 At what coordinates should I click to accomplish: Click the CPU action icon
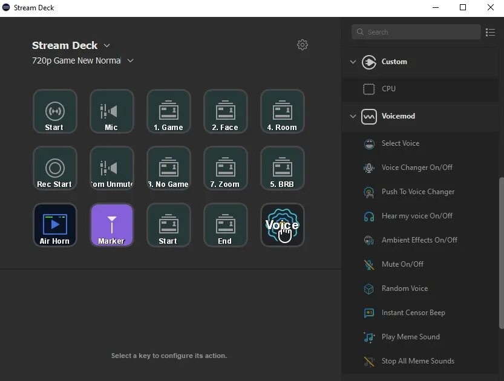368,89
